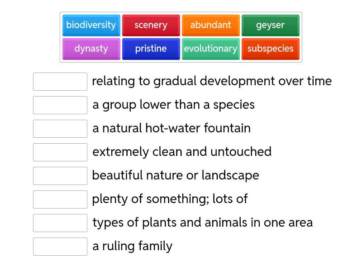This screenshot has width=362, height=272.
Task: Click empty box beside 'relating to gradual development'
Action: coord(60,82)
